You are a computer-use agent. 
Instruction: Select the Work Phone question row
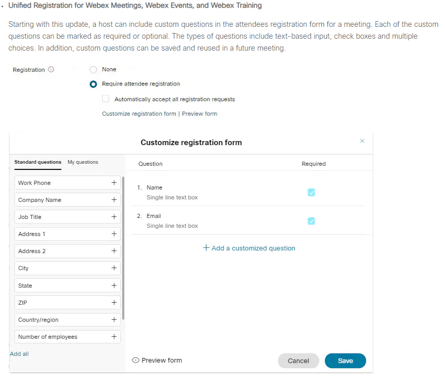[x=68, y=183]
